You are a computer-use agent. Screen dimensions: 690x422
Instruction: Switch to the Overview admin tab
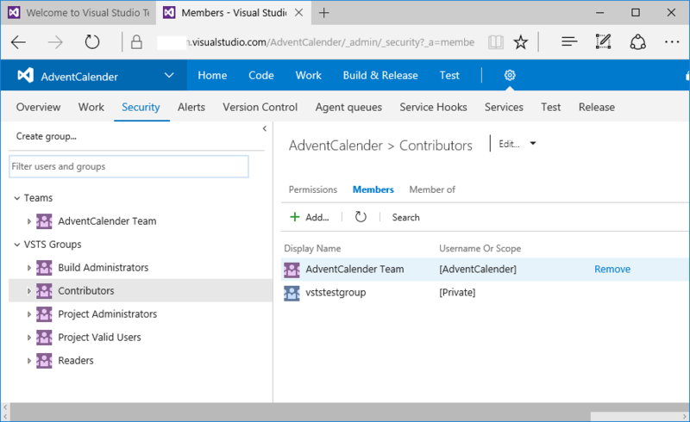38,107
